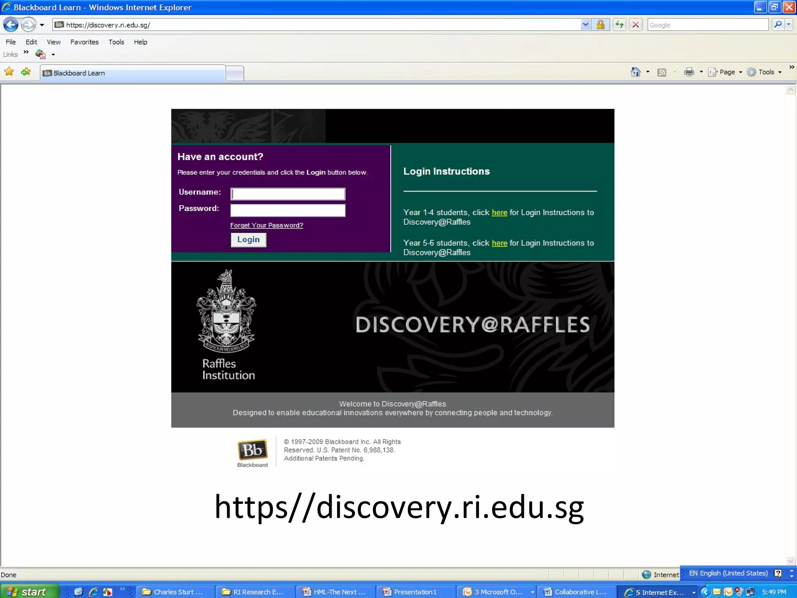Click the magnifier search icon

pyautogui.click(x=778, y=25)
